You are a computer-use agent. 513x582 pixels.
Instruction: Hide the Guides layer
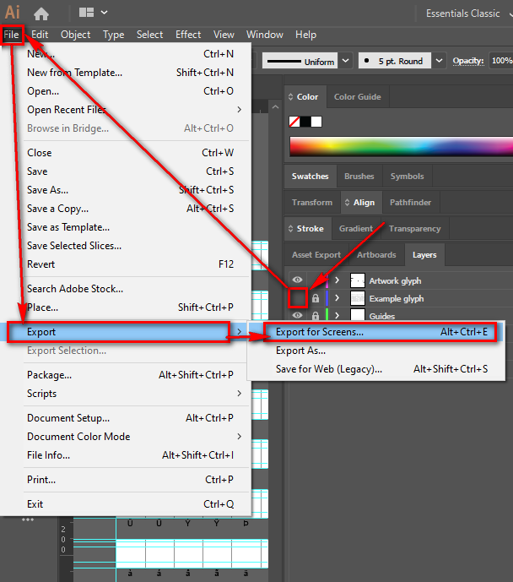[297, 316]
